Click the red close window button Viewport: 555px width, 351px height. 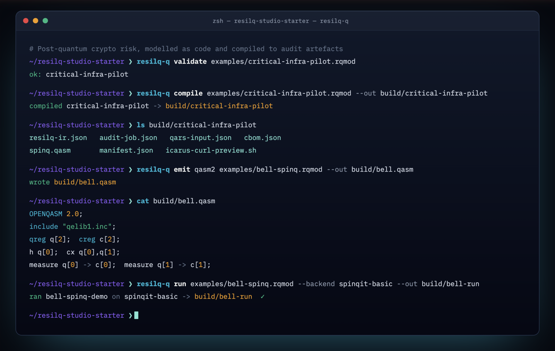[x=26, y=21]
